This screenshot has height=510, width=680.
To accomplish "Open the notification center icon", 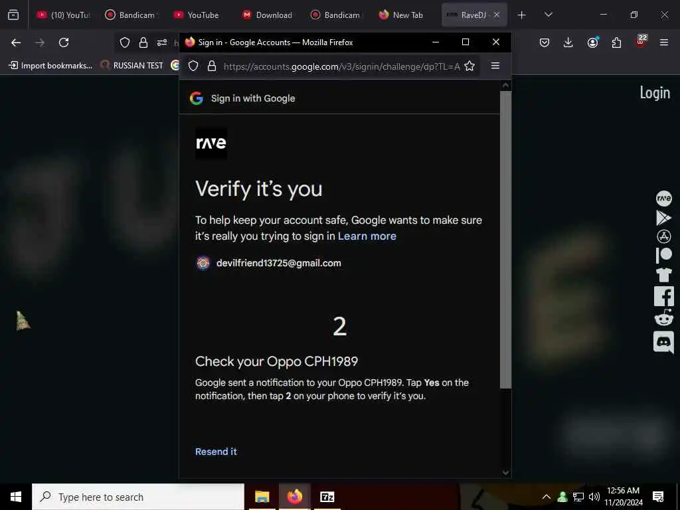I will pyautogui.click(x=658, y=497).
